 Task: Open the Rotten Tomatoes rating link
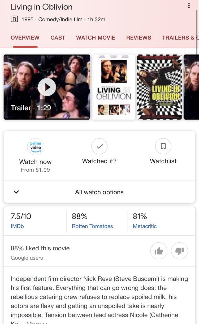point(92,226)
